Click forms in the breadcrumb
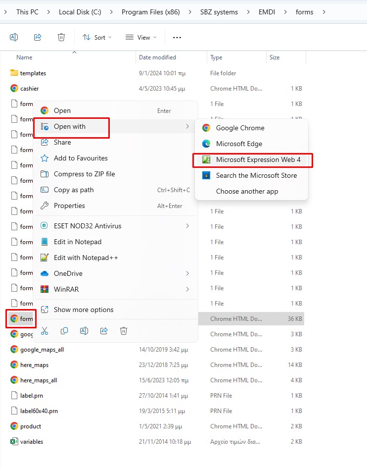 click(x=304, y=12)
